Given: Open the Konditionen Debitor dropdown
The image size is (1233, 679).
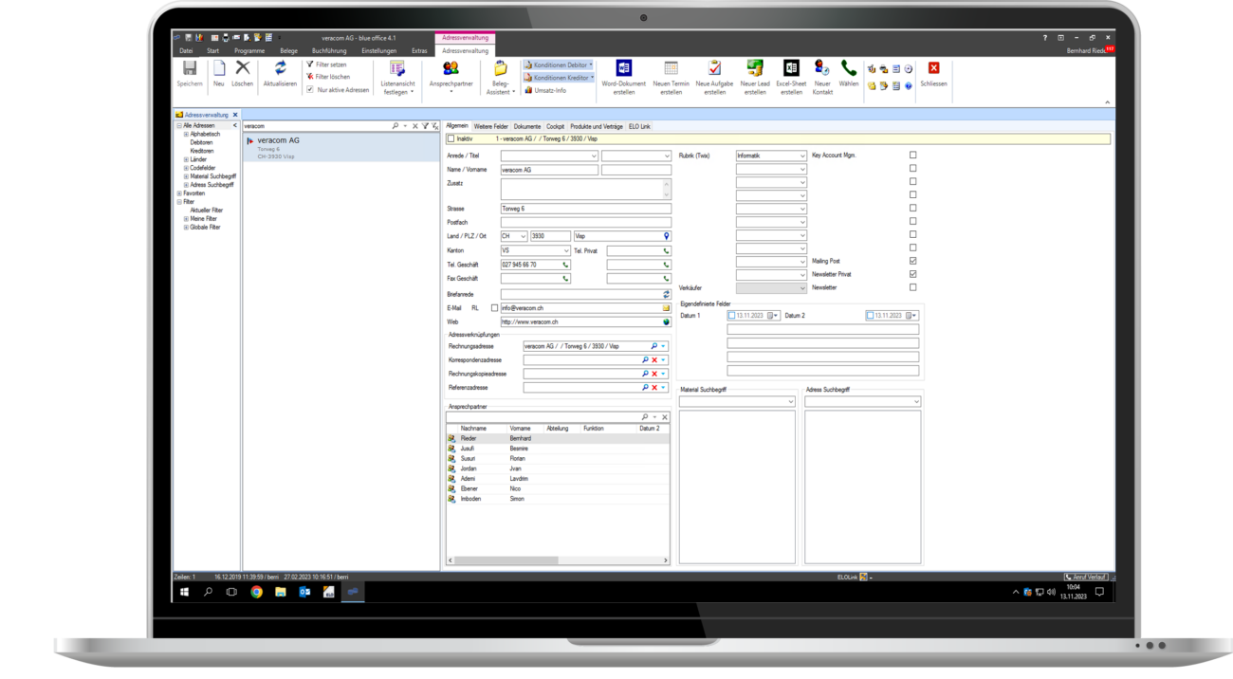Looking at the screenshot, I should point(559,65).
